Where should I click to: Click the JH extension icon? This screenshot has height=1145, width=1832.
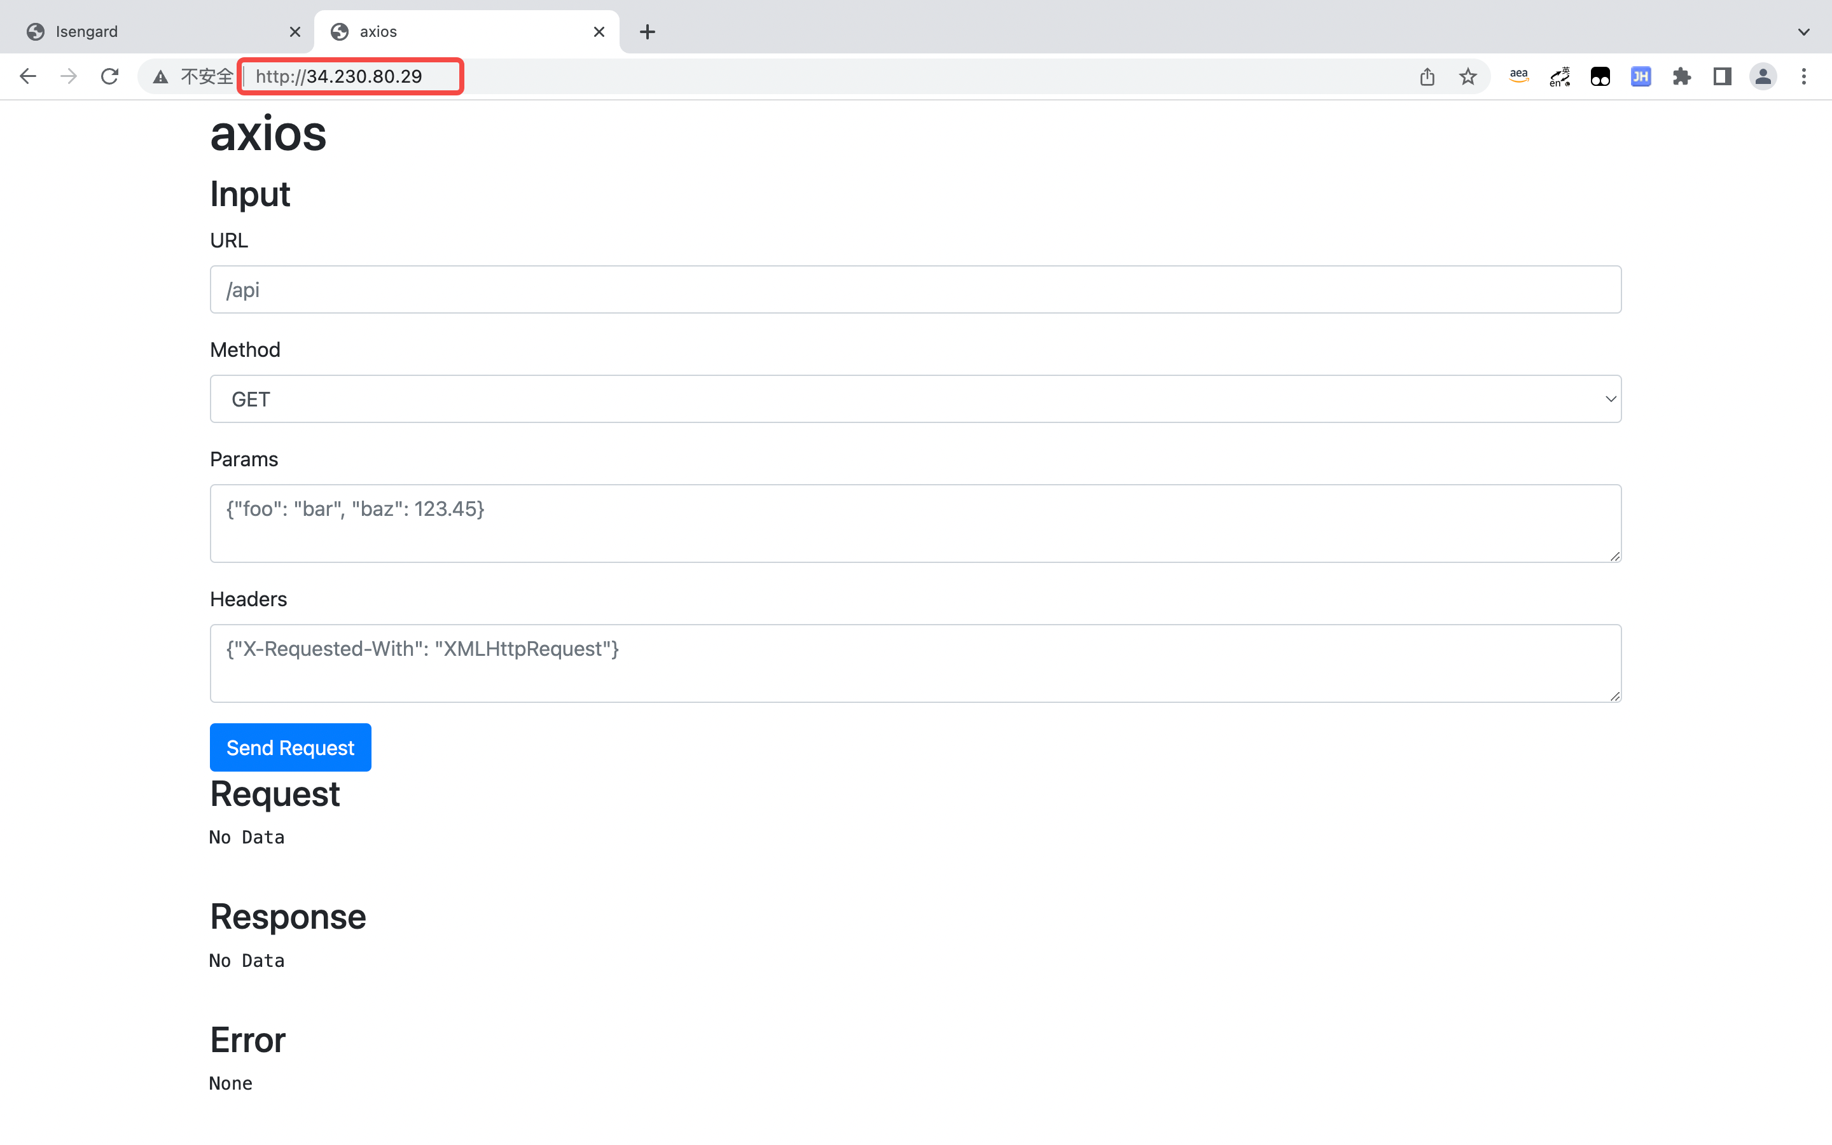coord(1641,76)
